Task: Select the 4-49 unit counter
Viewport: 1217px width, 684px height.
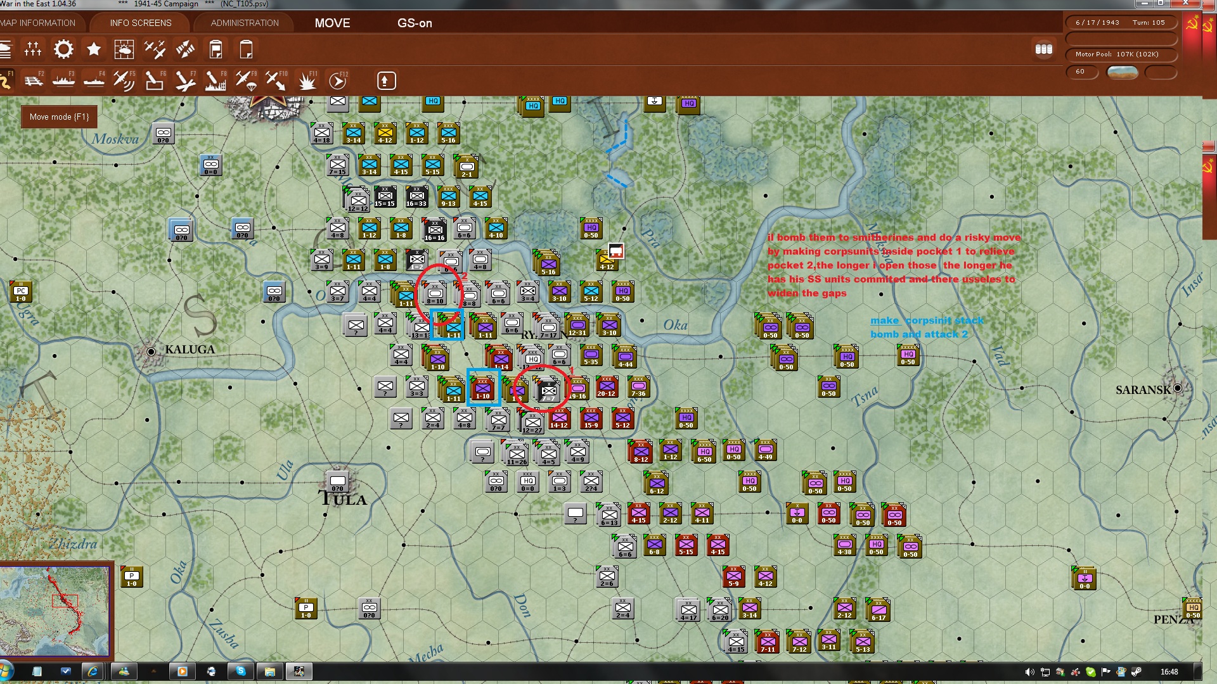Action: tap(765, 450)
